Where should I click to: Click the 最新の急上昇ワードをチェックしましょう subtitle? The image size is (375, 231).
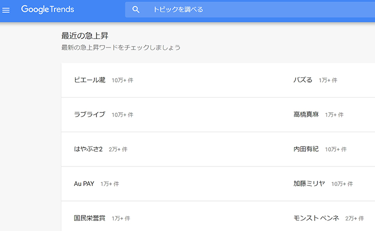(121, 47)
